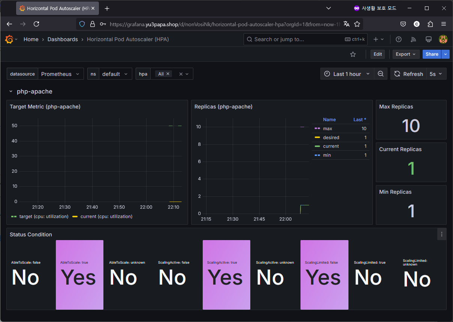
Task: Select the ScalingActive: true Yes tile
Action: click(226, 275)
